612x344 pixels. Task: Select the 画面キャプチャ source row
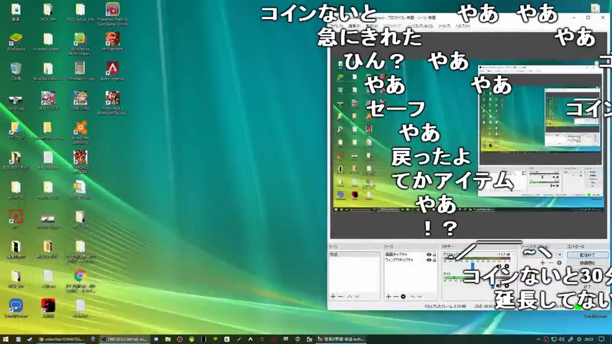pos(410,255)
